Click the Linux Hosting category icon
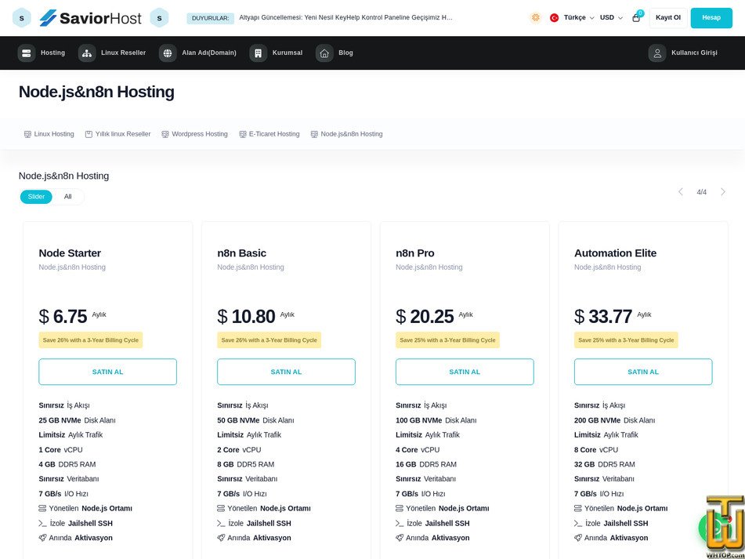 click(x=27, y=135)
